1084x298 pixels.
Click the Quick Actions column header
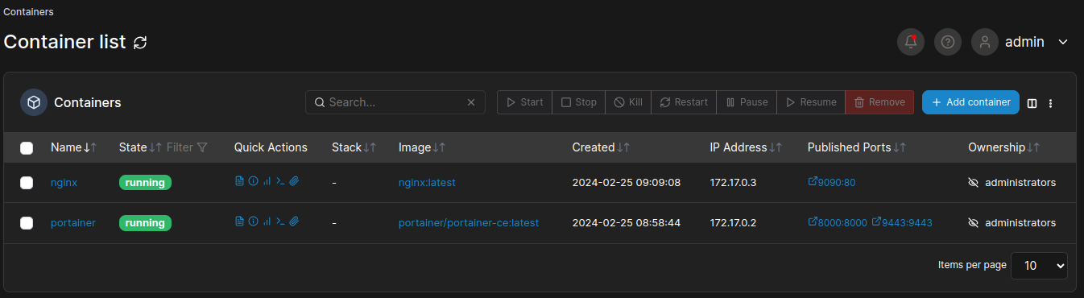271,147
